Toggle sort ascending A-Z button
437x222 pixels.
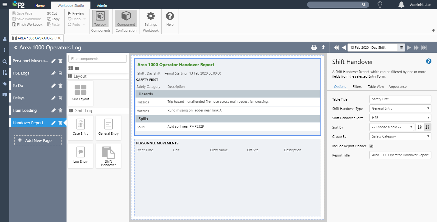click(420, 127)
